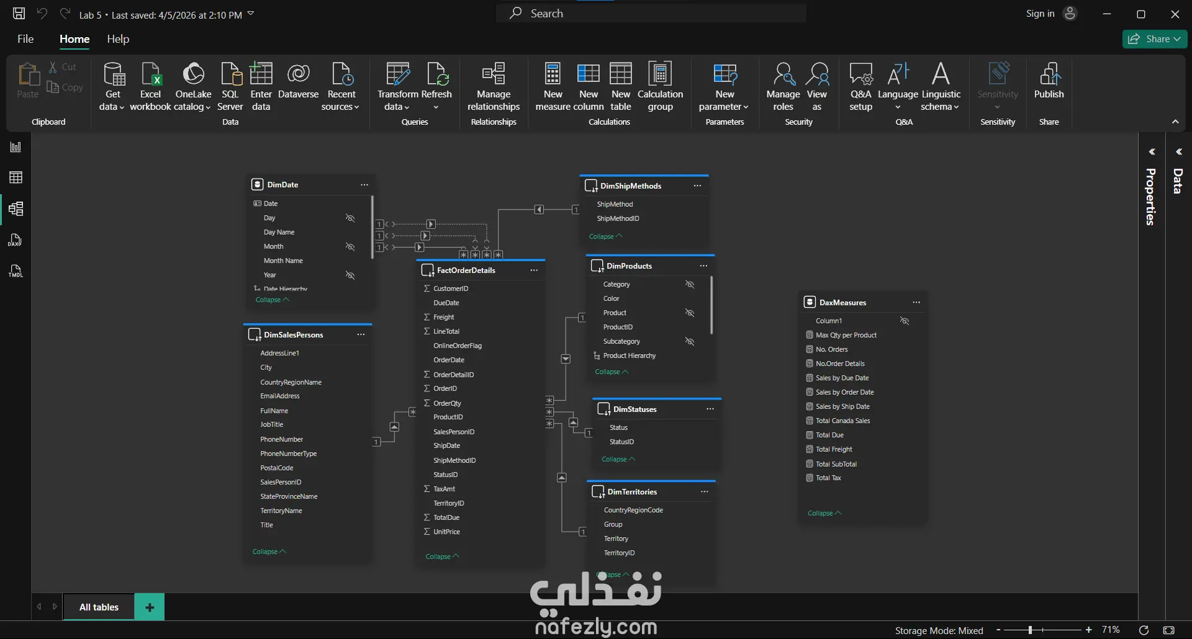1192x639 pixels.
Task: Switch to Table view in sidebar
Action: coord(16,178)
